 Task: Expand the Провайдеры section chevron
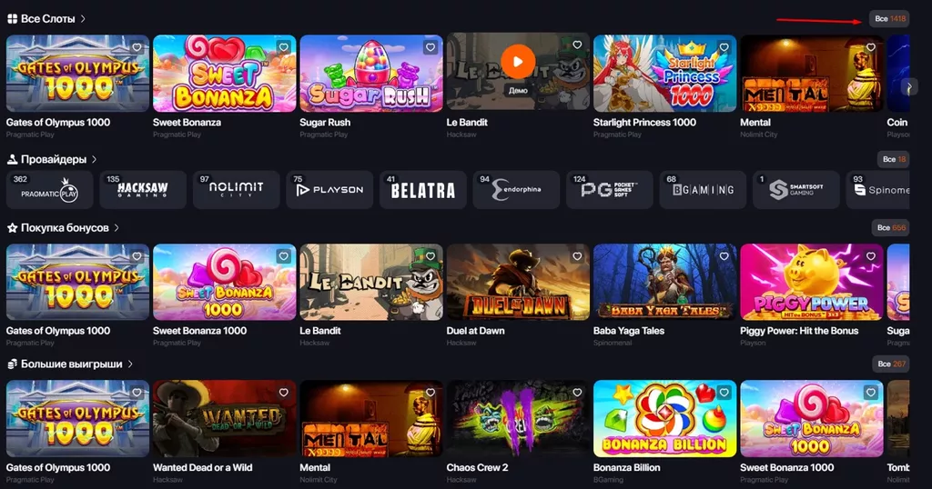[x=95, y=160]
